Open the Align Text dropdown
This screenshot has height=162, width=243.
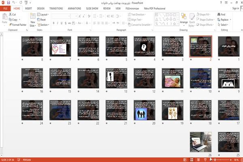pos(135,19)
